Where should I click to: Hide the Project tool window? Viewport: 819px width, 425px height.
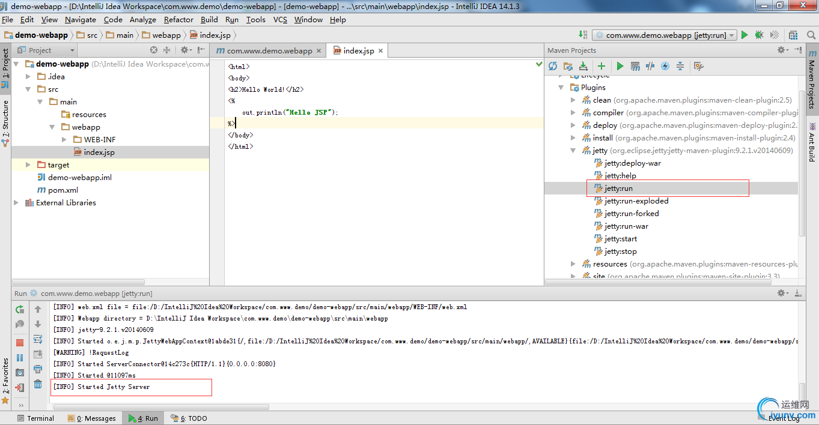[201, 50]
